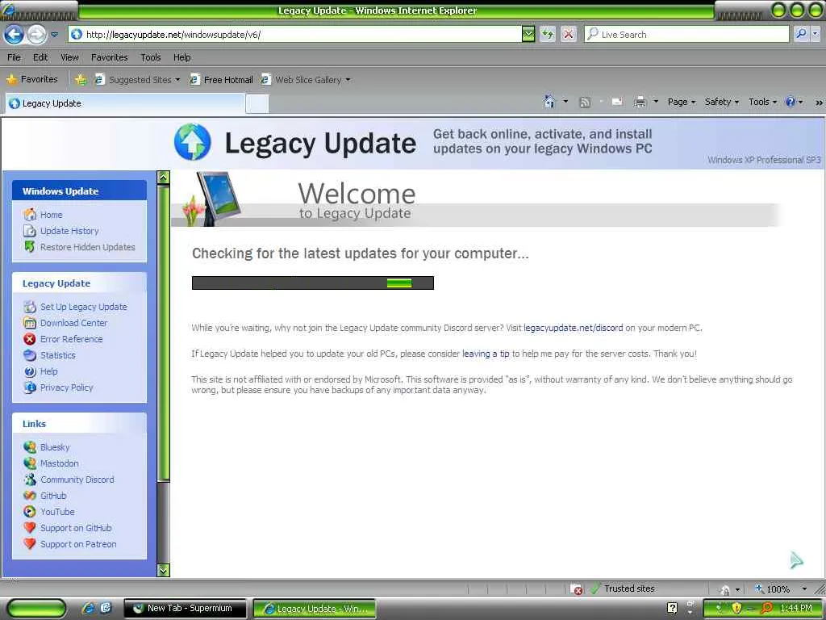Open the Favorites menu in menu bar

pyautogui.click(x=110, y=57)
